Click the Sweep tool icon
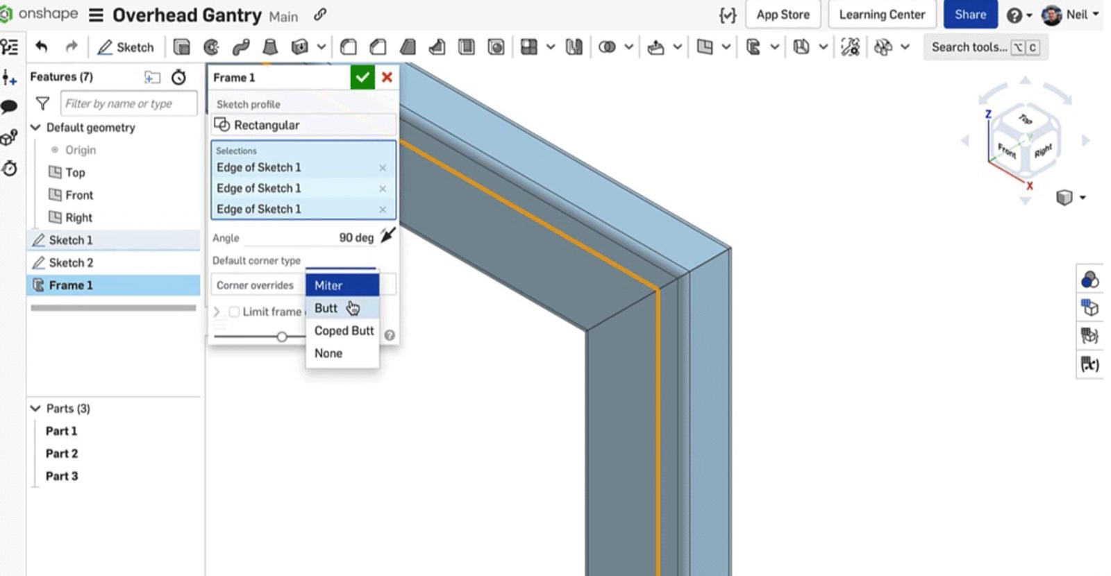This screenshot has width=1111, height=576. pyautogui.click(x=241, y=47)
